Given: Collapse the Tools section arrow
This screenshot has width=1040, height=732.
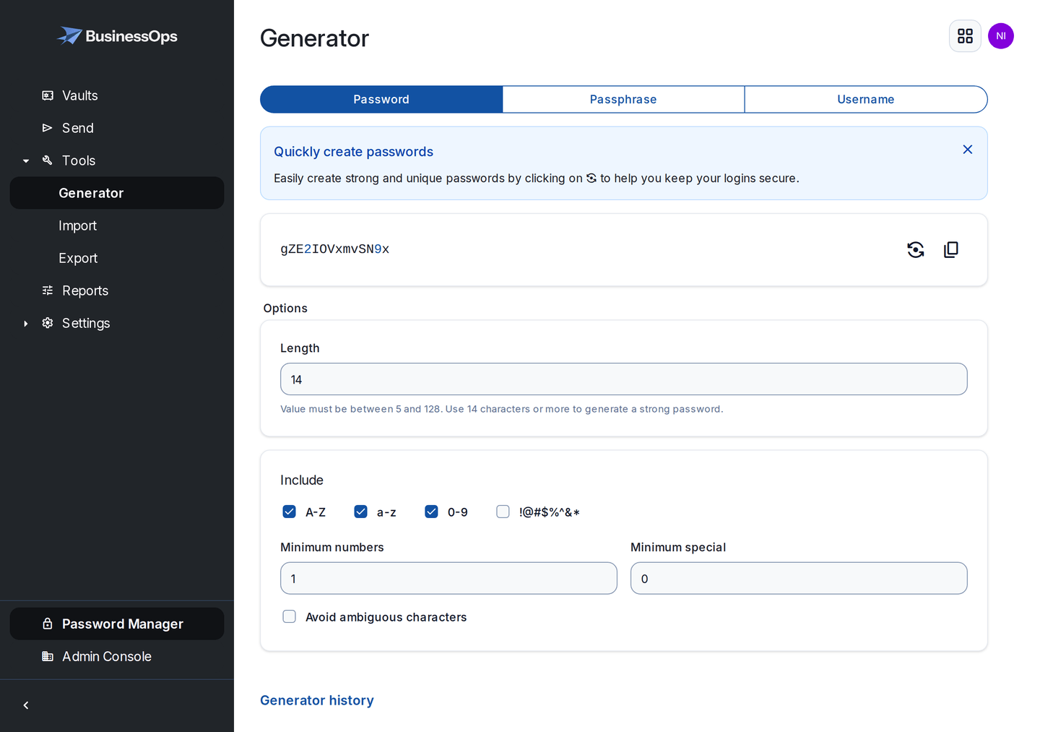Looking at the screenshot, I should [26, 160].
